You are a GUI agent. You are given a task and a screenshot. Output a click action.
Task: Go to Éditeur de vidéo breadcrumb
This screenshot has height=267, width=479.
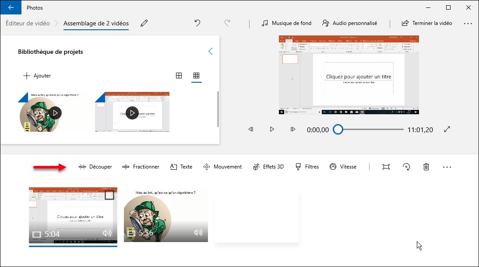28,23
